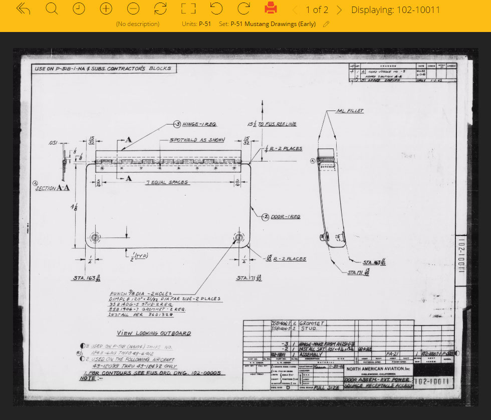The image size is (491, 420).
Task: Fit the drawing to the screen
Action: click(188, 9)
